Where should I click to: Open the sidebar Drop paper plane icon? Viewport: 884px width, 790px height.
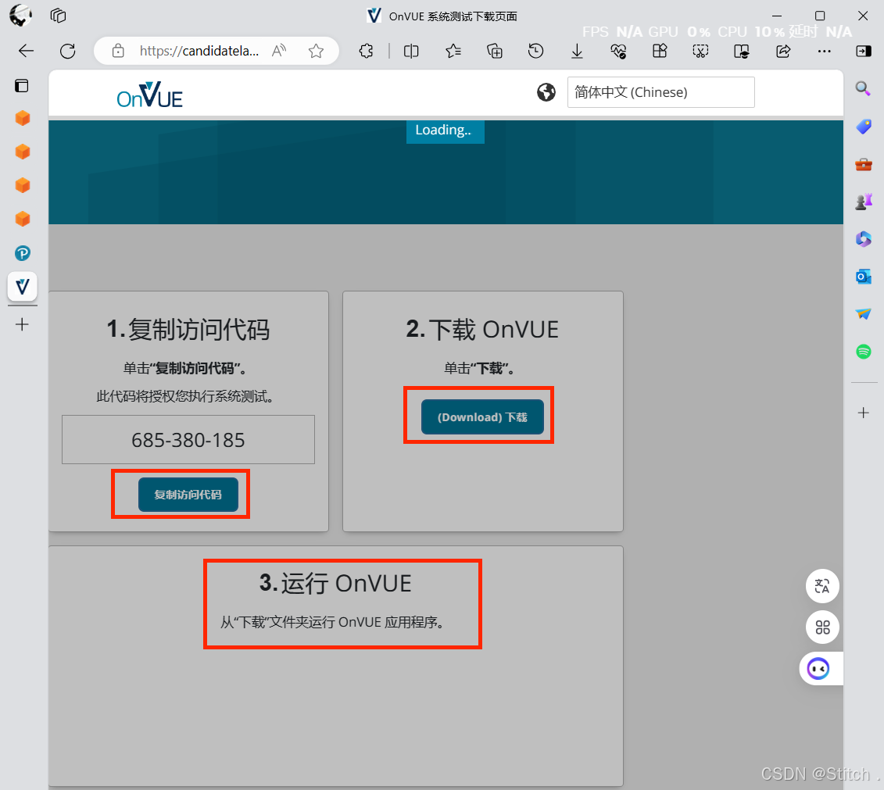click(x=863, y=314)
